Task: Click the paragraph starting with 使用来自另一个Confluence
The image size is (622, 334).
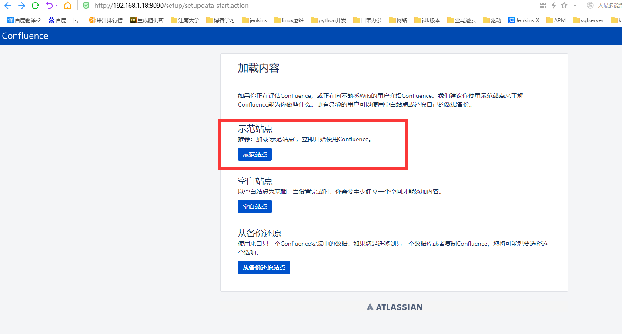Action: pyautogui.click(x=393, y=248)
